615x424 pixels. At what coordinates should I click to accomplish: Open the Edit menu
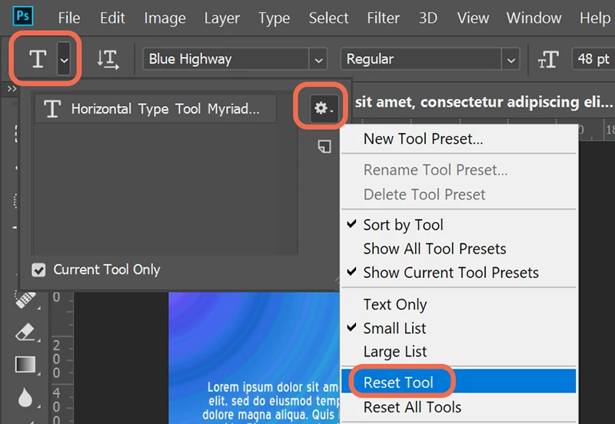pyautogui.click(x=112, y=18)
